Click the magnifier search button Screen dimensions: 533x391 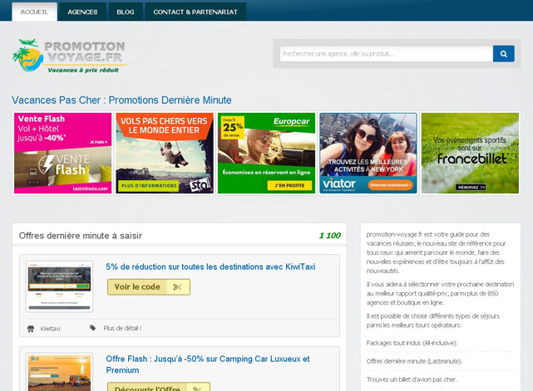pos(503,54)
